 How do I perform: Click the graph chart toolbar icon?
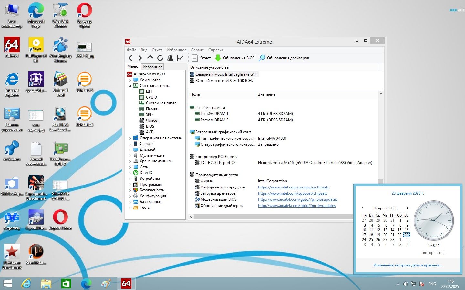pyautogui.click(x=180, y=58)
